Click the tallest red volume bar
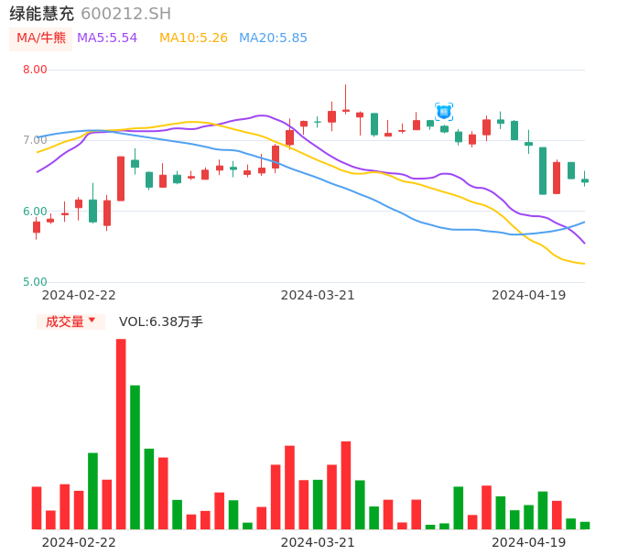628x555 pixels. (x=121, y=433)
